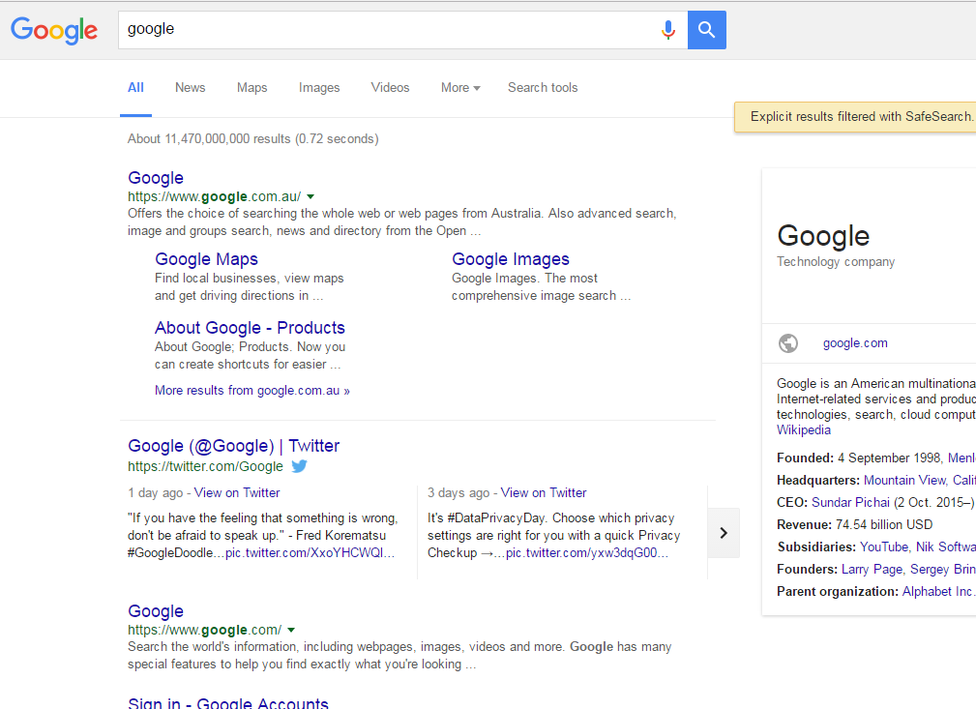Click google.com link in knowledge panel
The height and width of the screenshot is (709, 976).
click(x=855, y=343)
